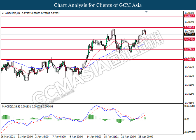Click the 0.74680 price scale value
Viewport: 196px width, 140px height.
click(x=189, y=103)
